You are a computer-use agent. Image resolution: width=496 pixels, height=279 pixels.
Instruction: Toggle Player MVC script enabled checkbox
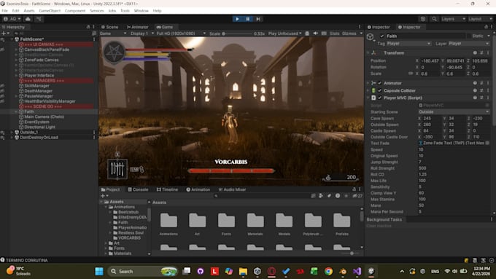click(379, 98)
